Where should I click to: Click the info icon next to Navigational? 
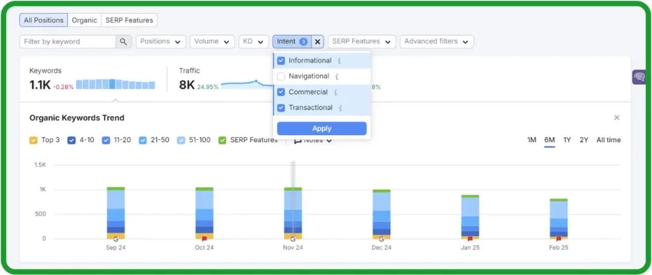(337, 77)
